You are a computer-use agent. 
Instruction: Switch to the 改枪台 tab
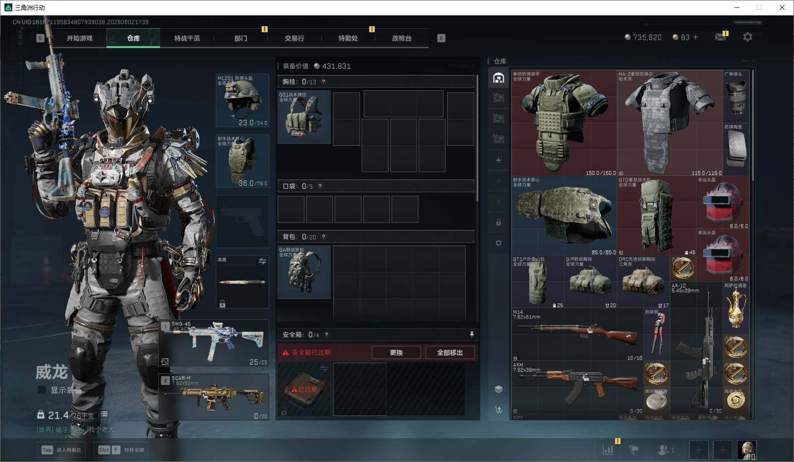coord(401,38)
